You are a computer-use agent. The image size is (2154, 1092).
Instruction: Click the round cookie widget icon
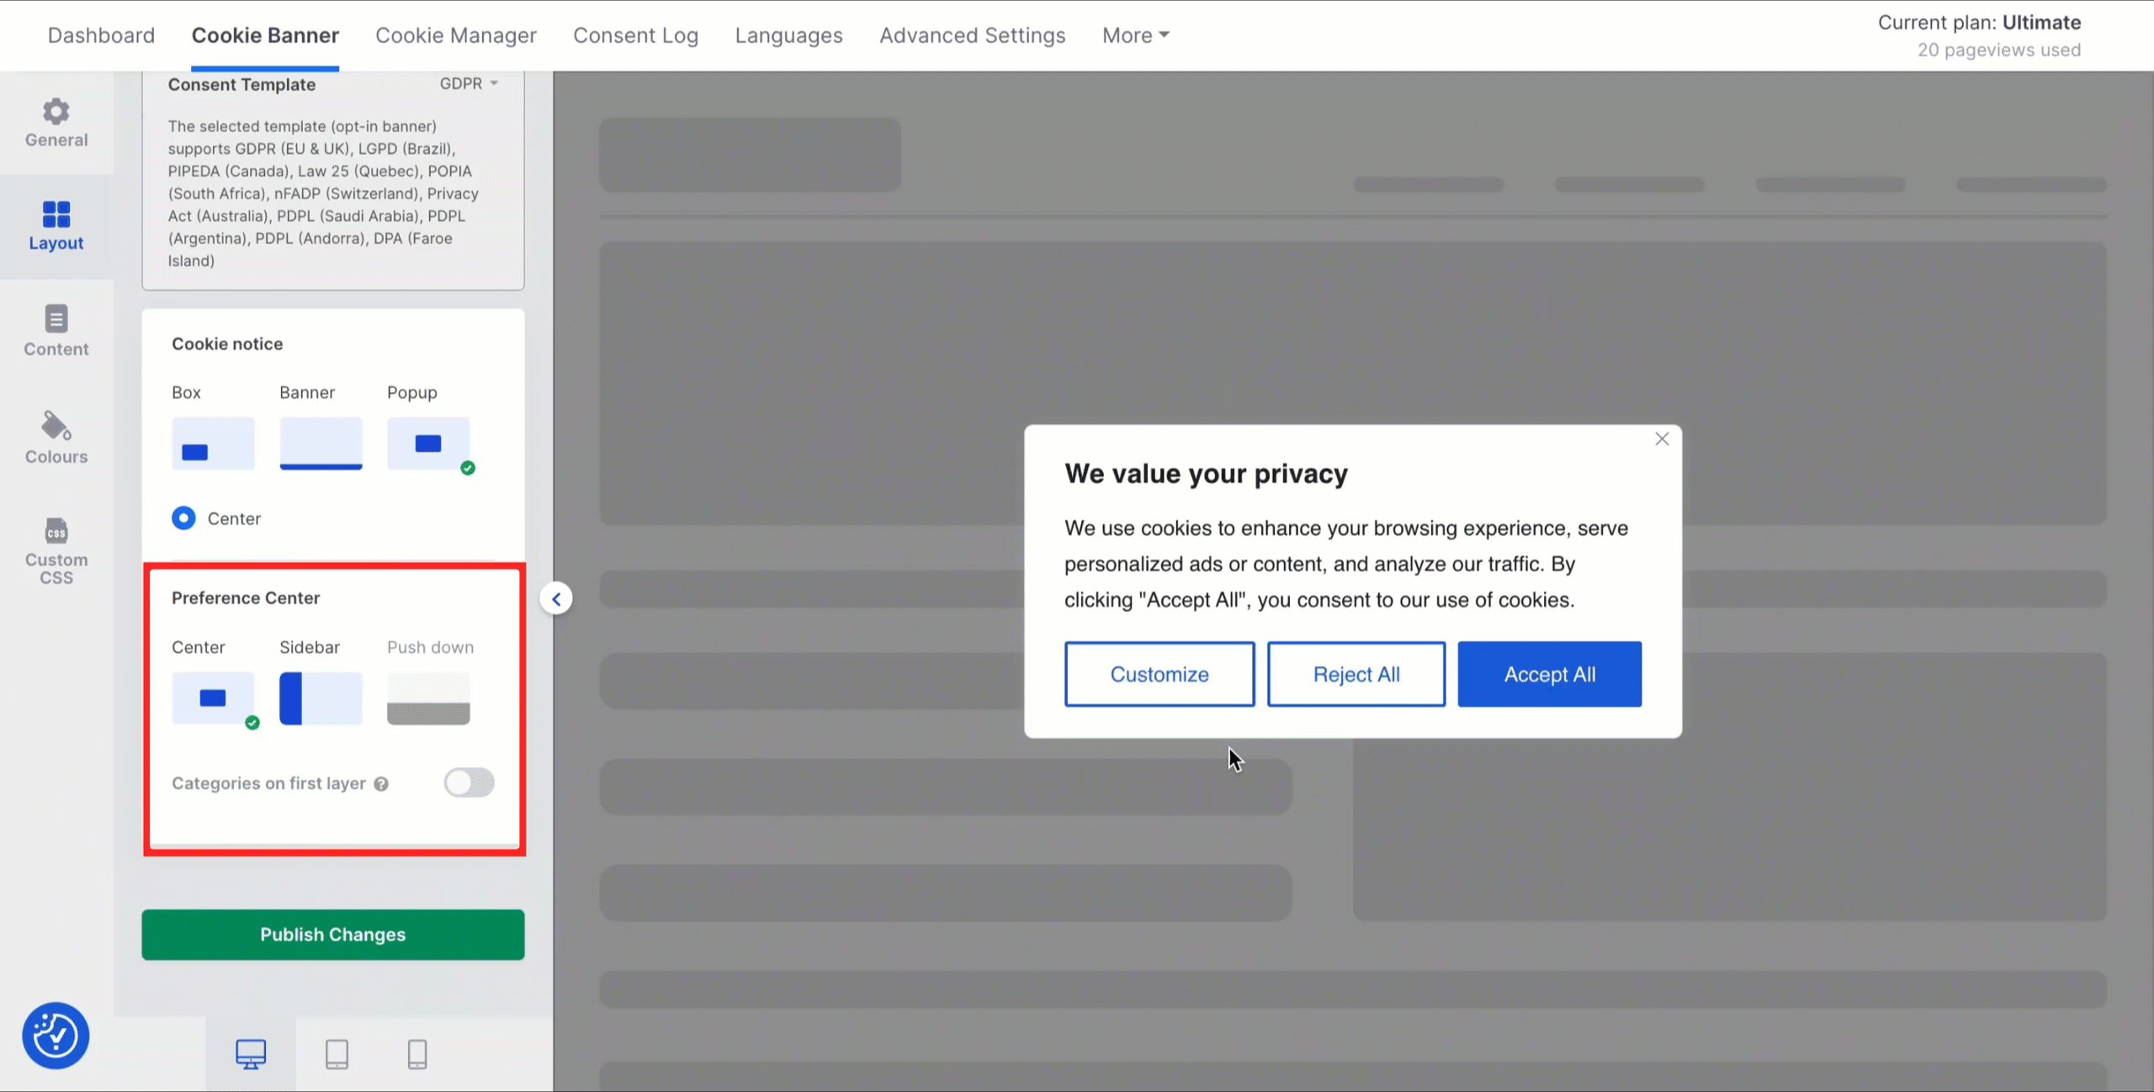56,1035
